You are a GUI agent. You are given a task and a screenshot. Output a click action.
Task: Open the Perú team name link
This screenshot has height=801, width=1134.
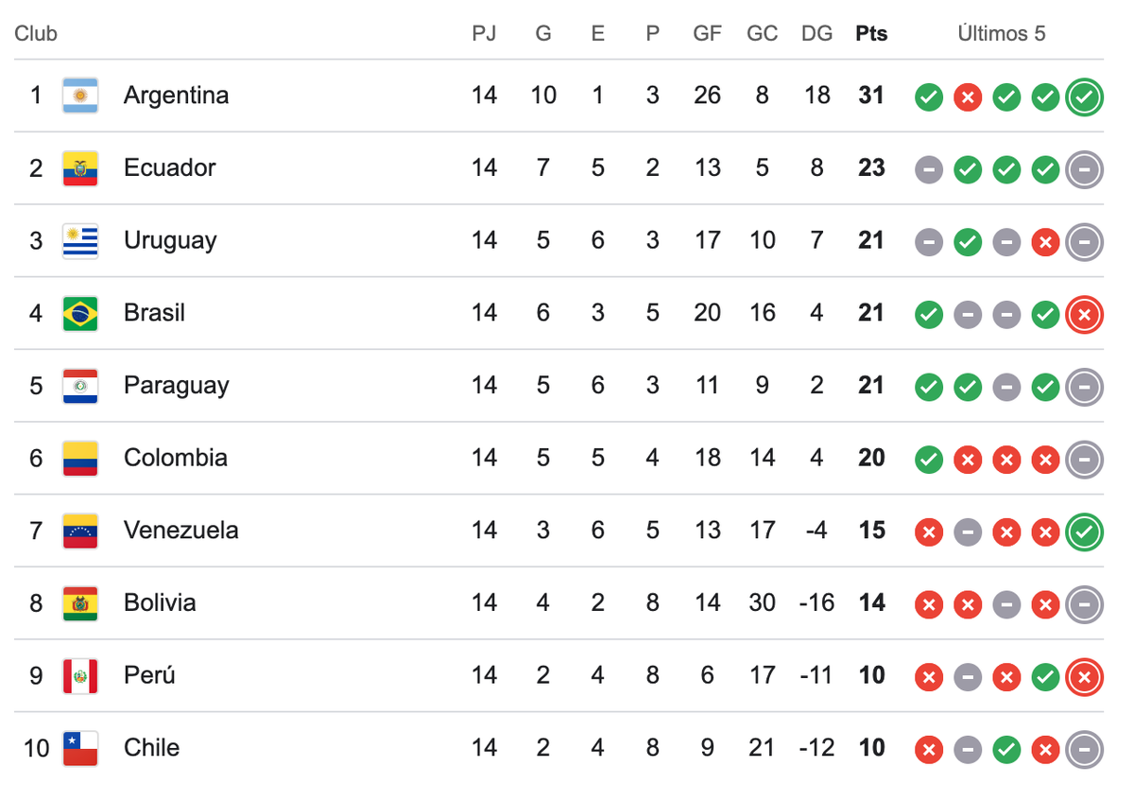(x=149, y=675)
